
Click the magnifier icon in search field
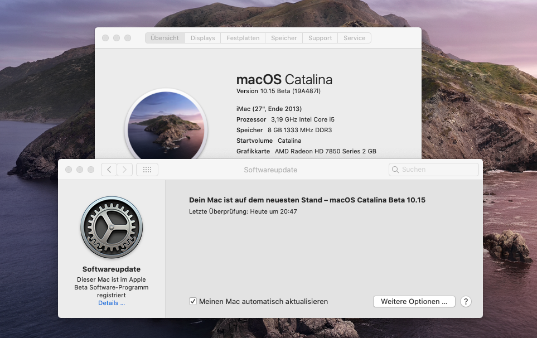tap(395, 170)
